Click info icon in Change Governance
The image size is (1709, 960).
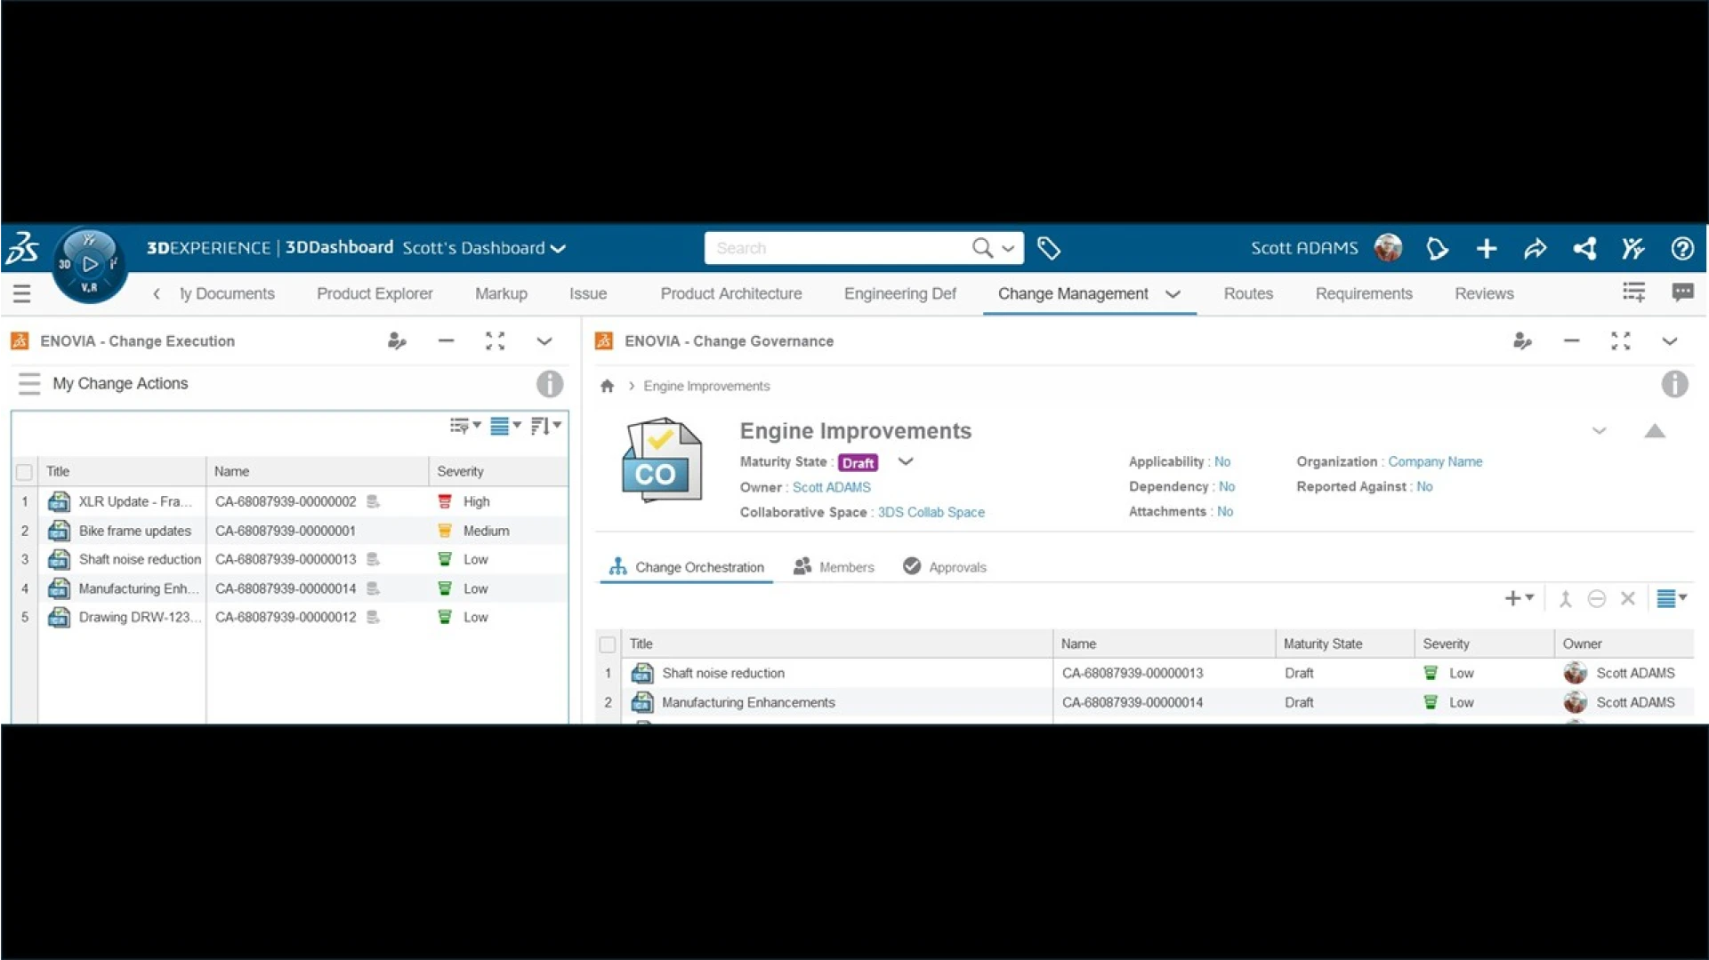pyautogui.click(x=1674, y=384)
